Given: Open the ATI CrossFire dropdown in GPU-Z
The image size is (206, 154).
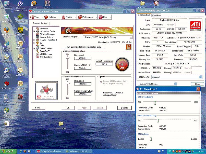Looking at the screenshot, I should pyautogui.click(x=200, y=77).
